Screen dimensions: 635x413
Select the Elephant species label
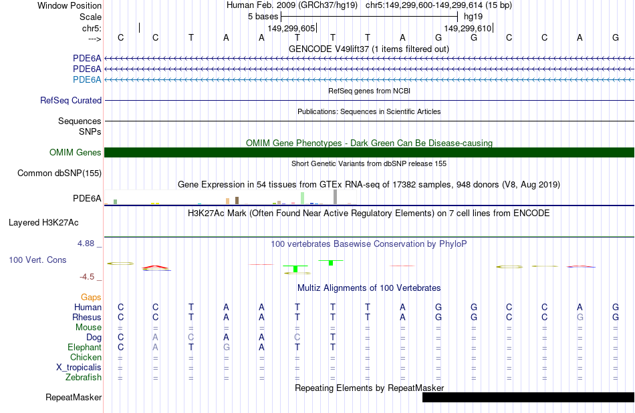point(85,347)
